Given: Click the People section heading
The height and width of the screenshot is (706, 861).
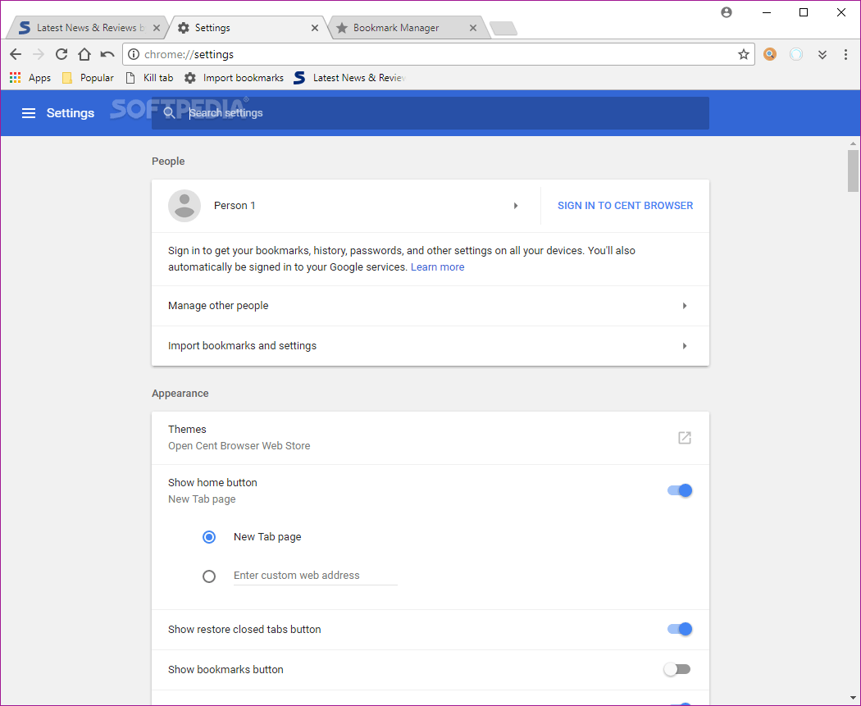Looking at the screenshot, I should click(168, 162).
